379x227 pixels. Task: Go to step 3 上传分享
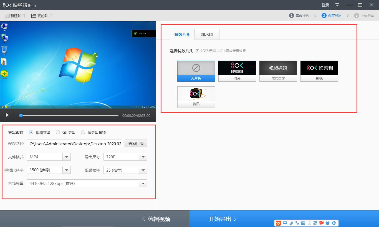pyautogui.click(x=364, y=16)
